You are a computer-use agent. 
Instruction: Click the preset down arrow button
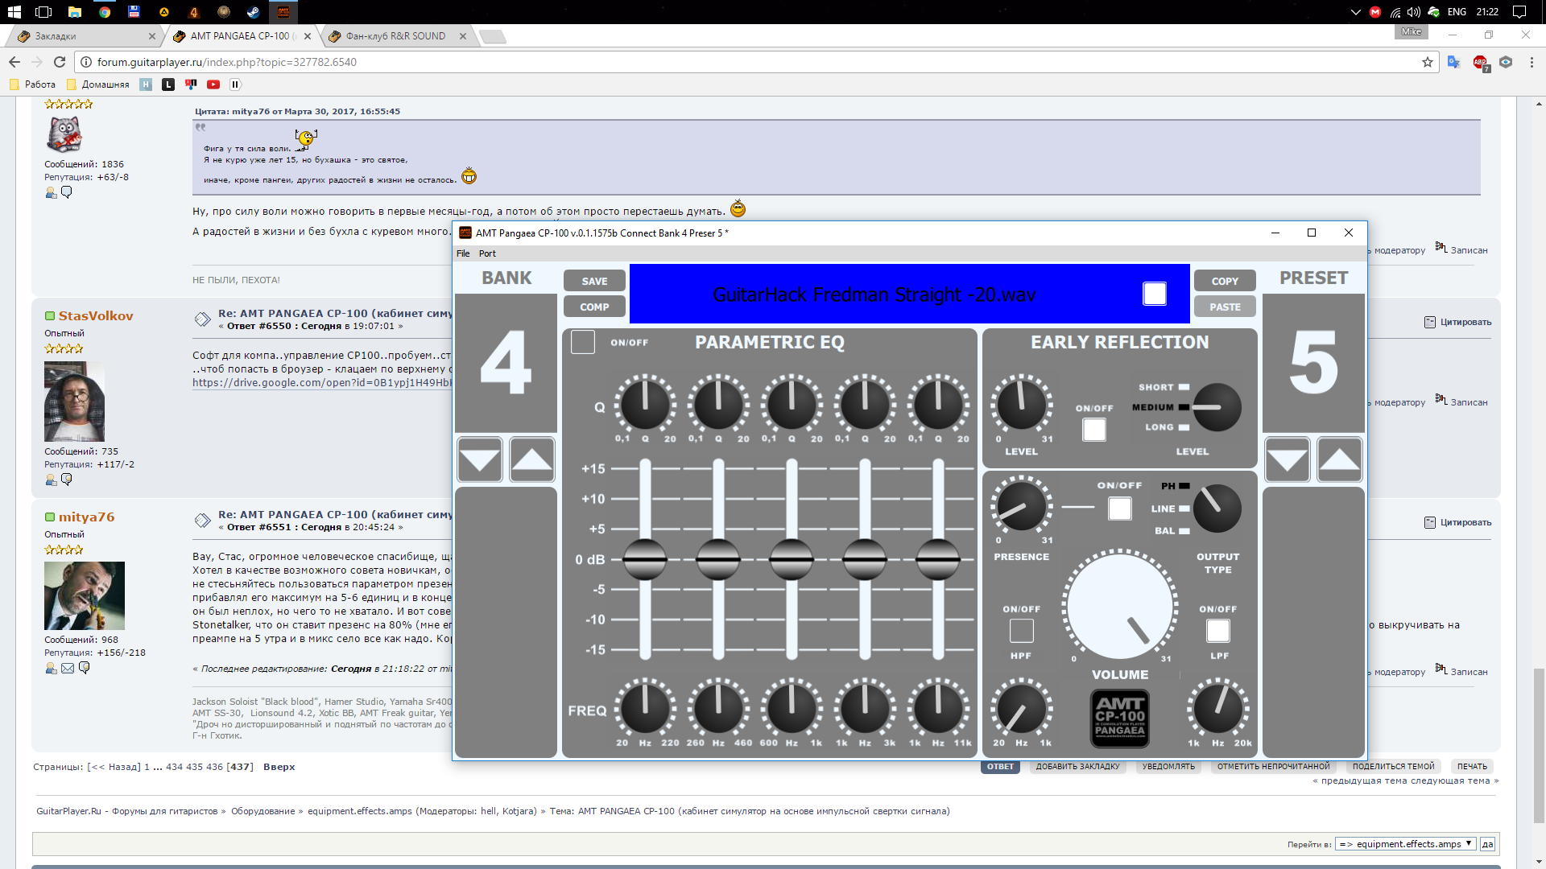1287,460
